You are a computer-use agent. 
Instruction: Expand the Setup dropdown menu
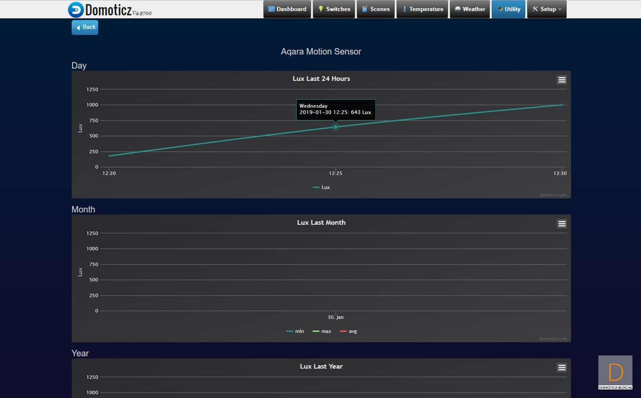pos(546,9)
